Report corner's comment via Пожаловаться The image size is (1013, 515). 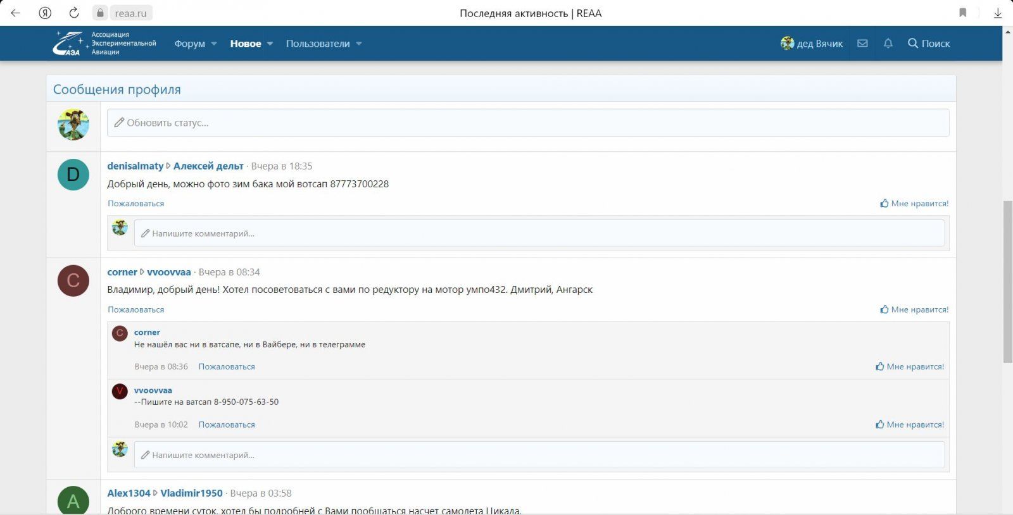[227, 366]
